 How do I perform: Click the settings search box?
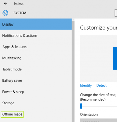click(x=116, y=13)
